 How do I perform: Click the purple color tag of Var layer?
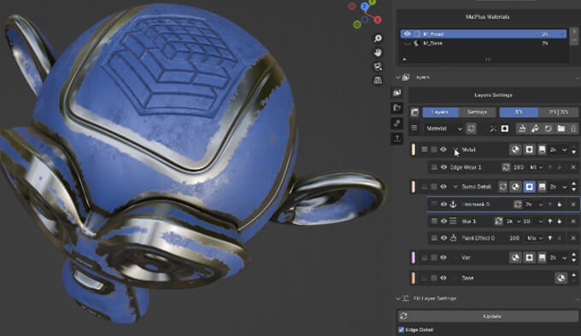[x=414, y=258]
